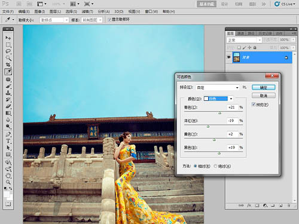Toggle Quick Mask mode
299x224 pixels.
click(8, 204)
